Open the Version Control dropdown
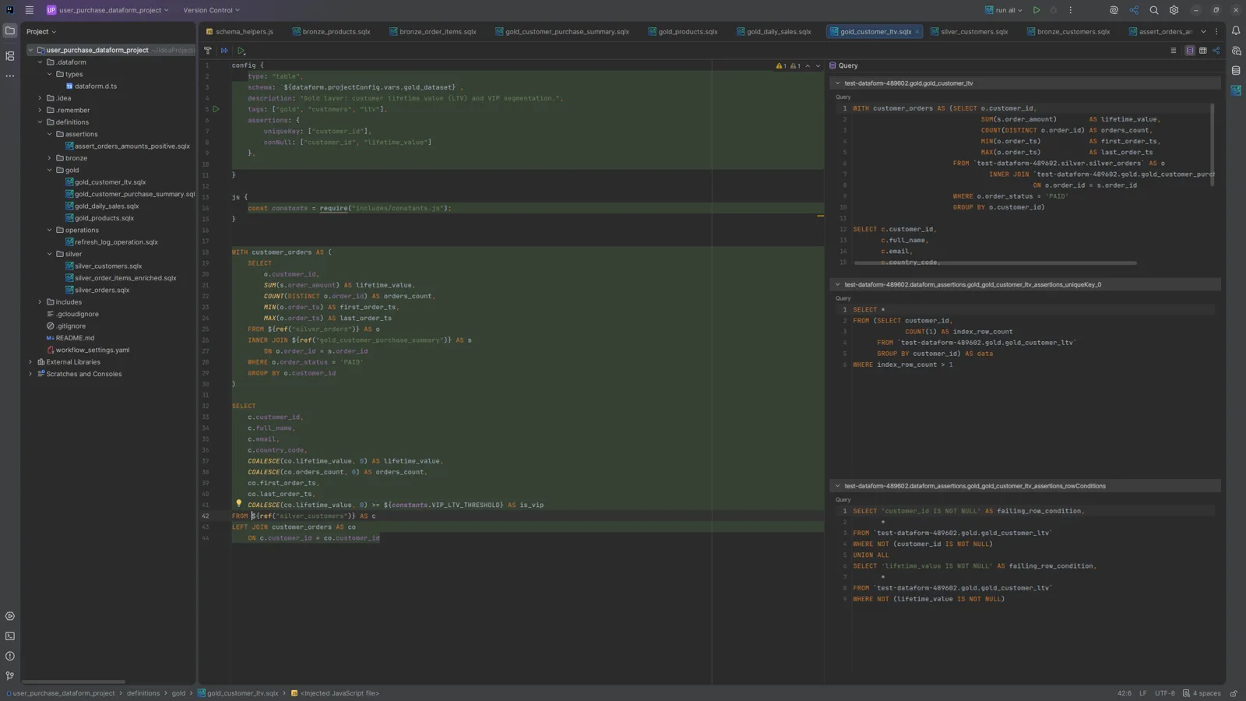The image size is (1246, 701). [211, 10]
